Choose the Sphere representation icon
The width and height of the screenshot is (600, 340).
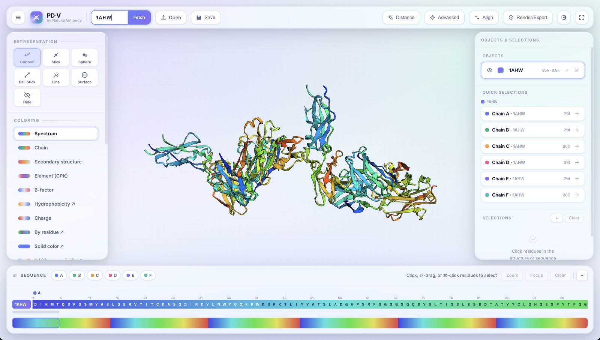click(x=84, y=57)
